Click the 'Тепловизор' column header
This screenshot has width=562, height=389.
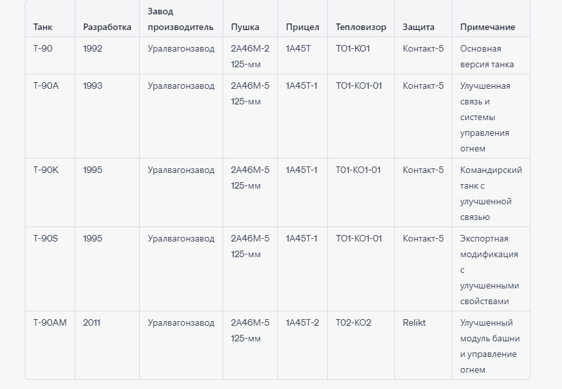pos(361,27)
